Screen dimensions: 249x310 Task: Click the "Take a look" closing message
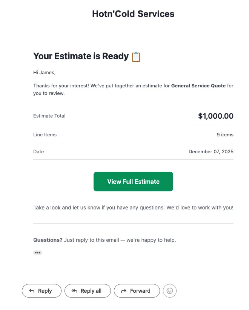(133, 207)
